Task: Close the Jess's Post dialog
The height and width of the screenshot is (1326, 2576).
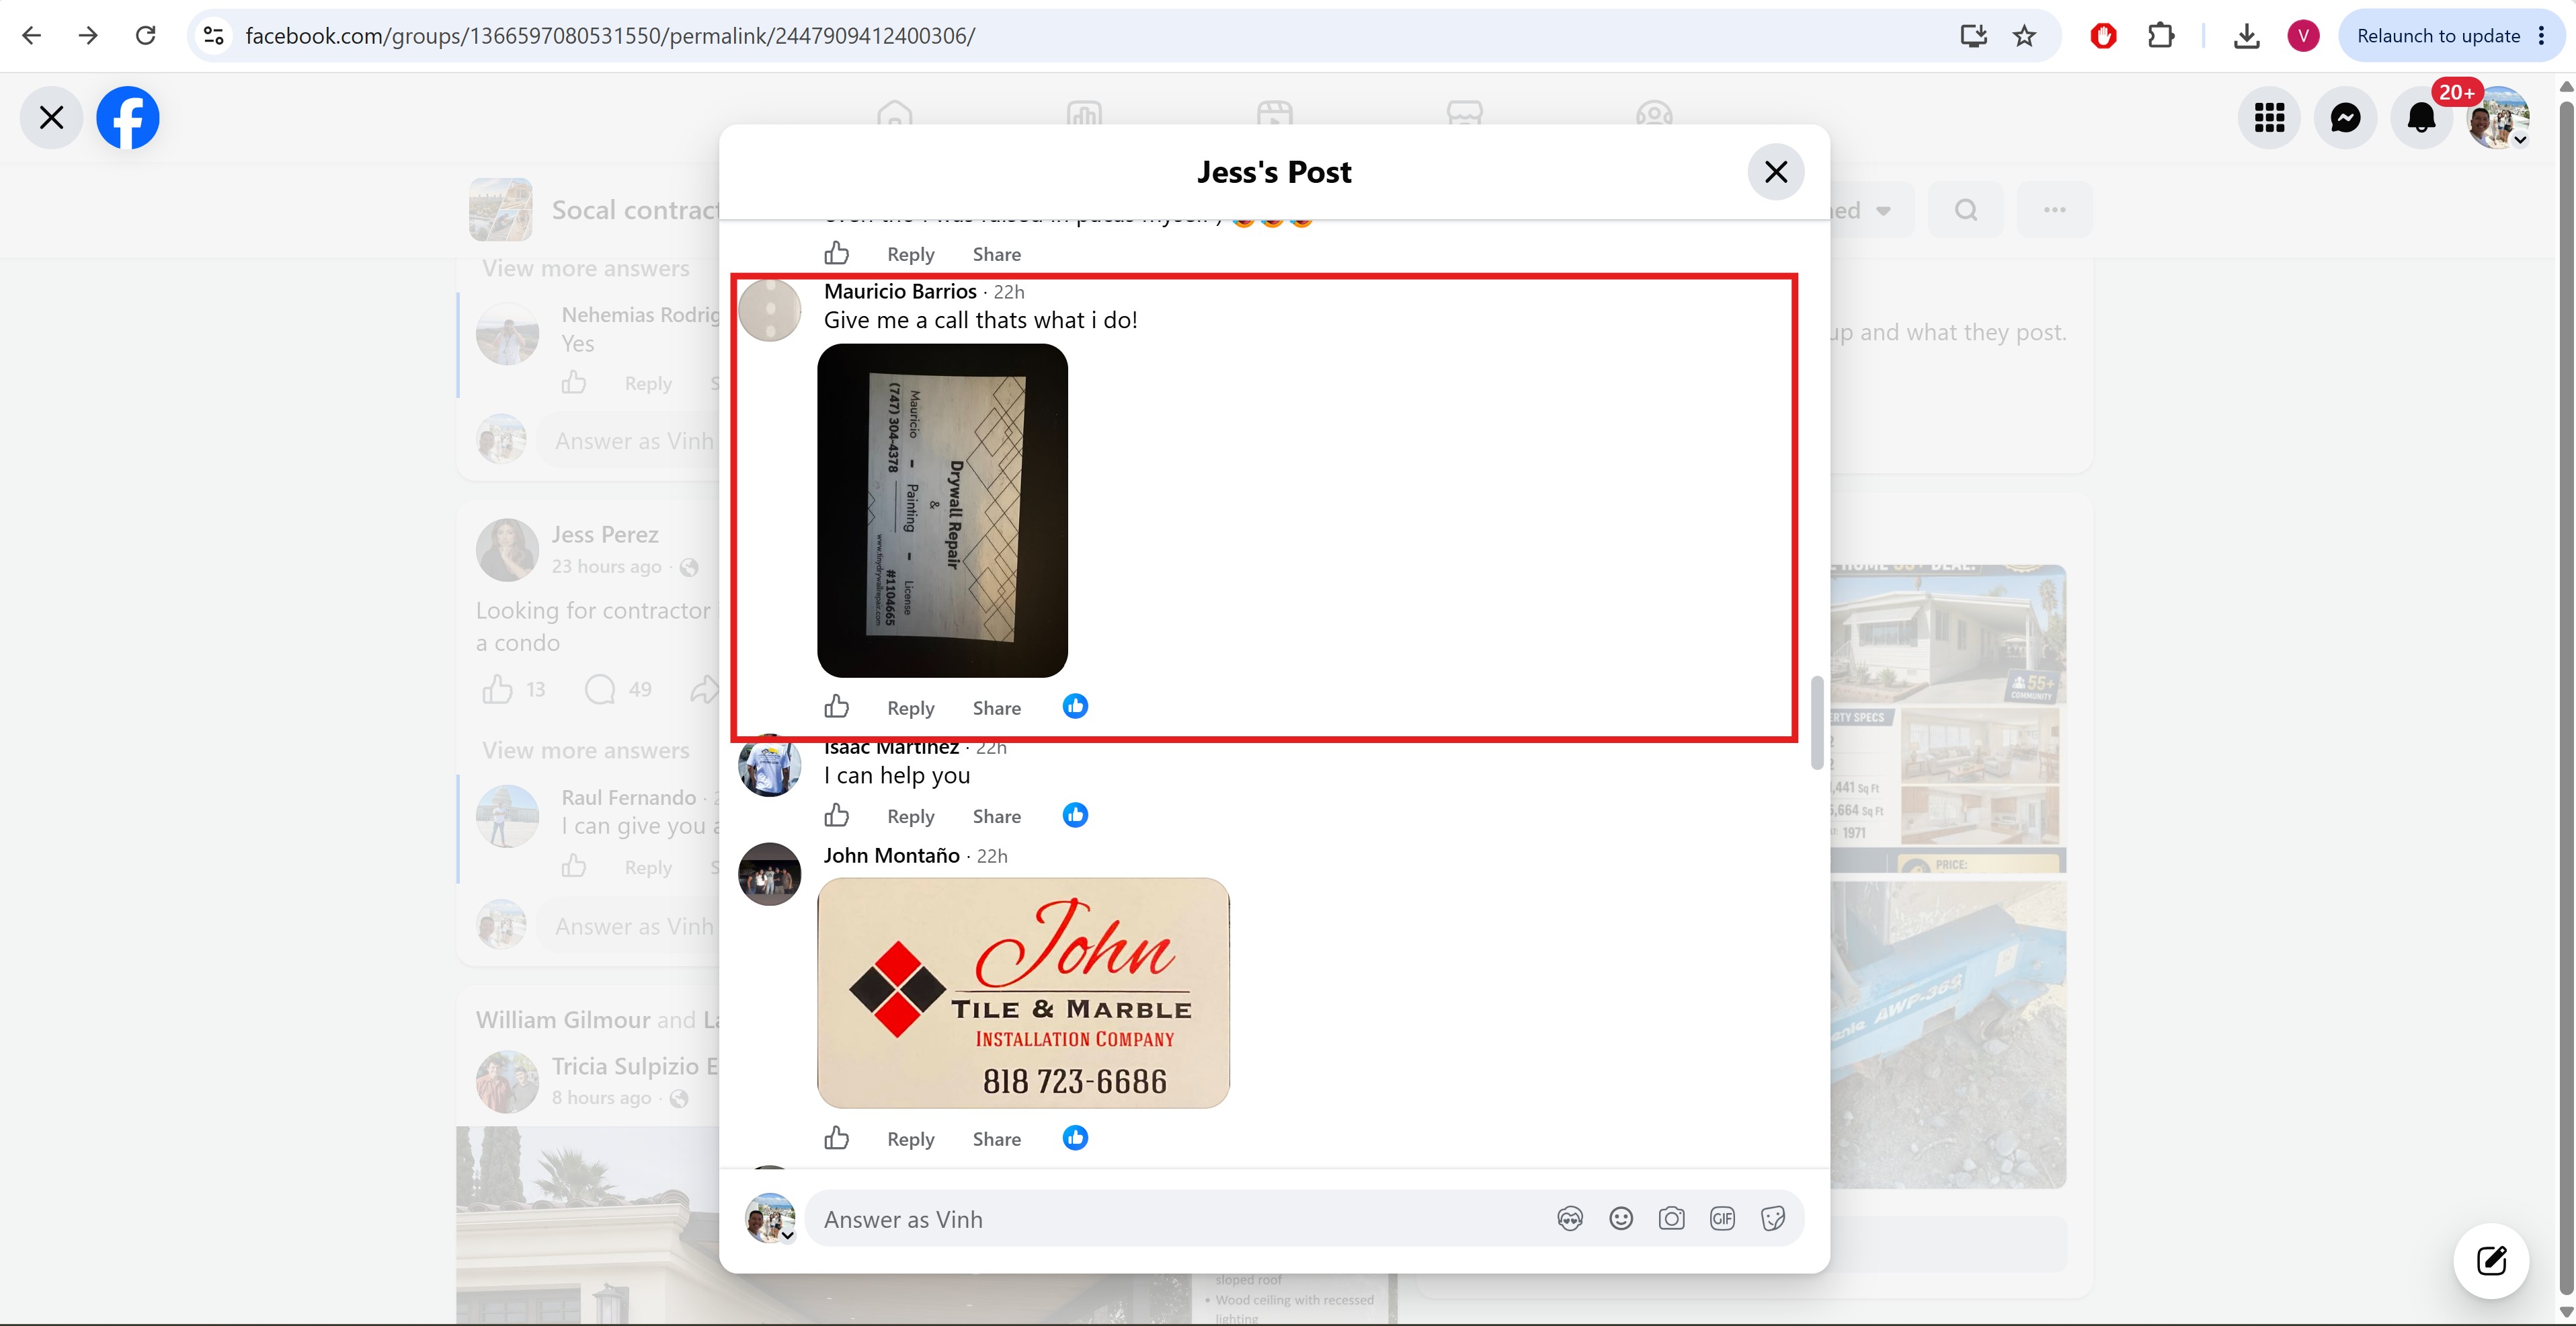Action: (x=1776, y=172)
